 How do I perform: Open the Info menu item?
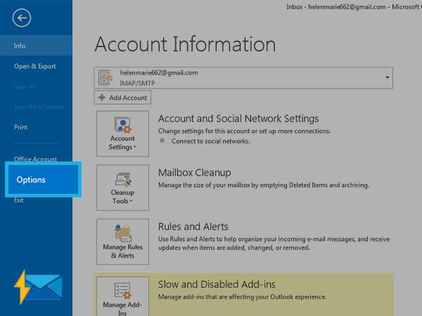36,46
